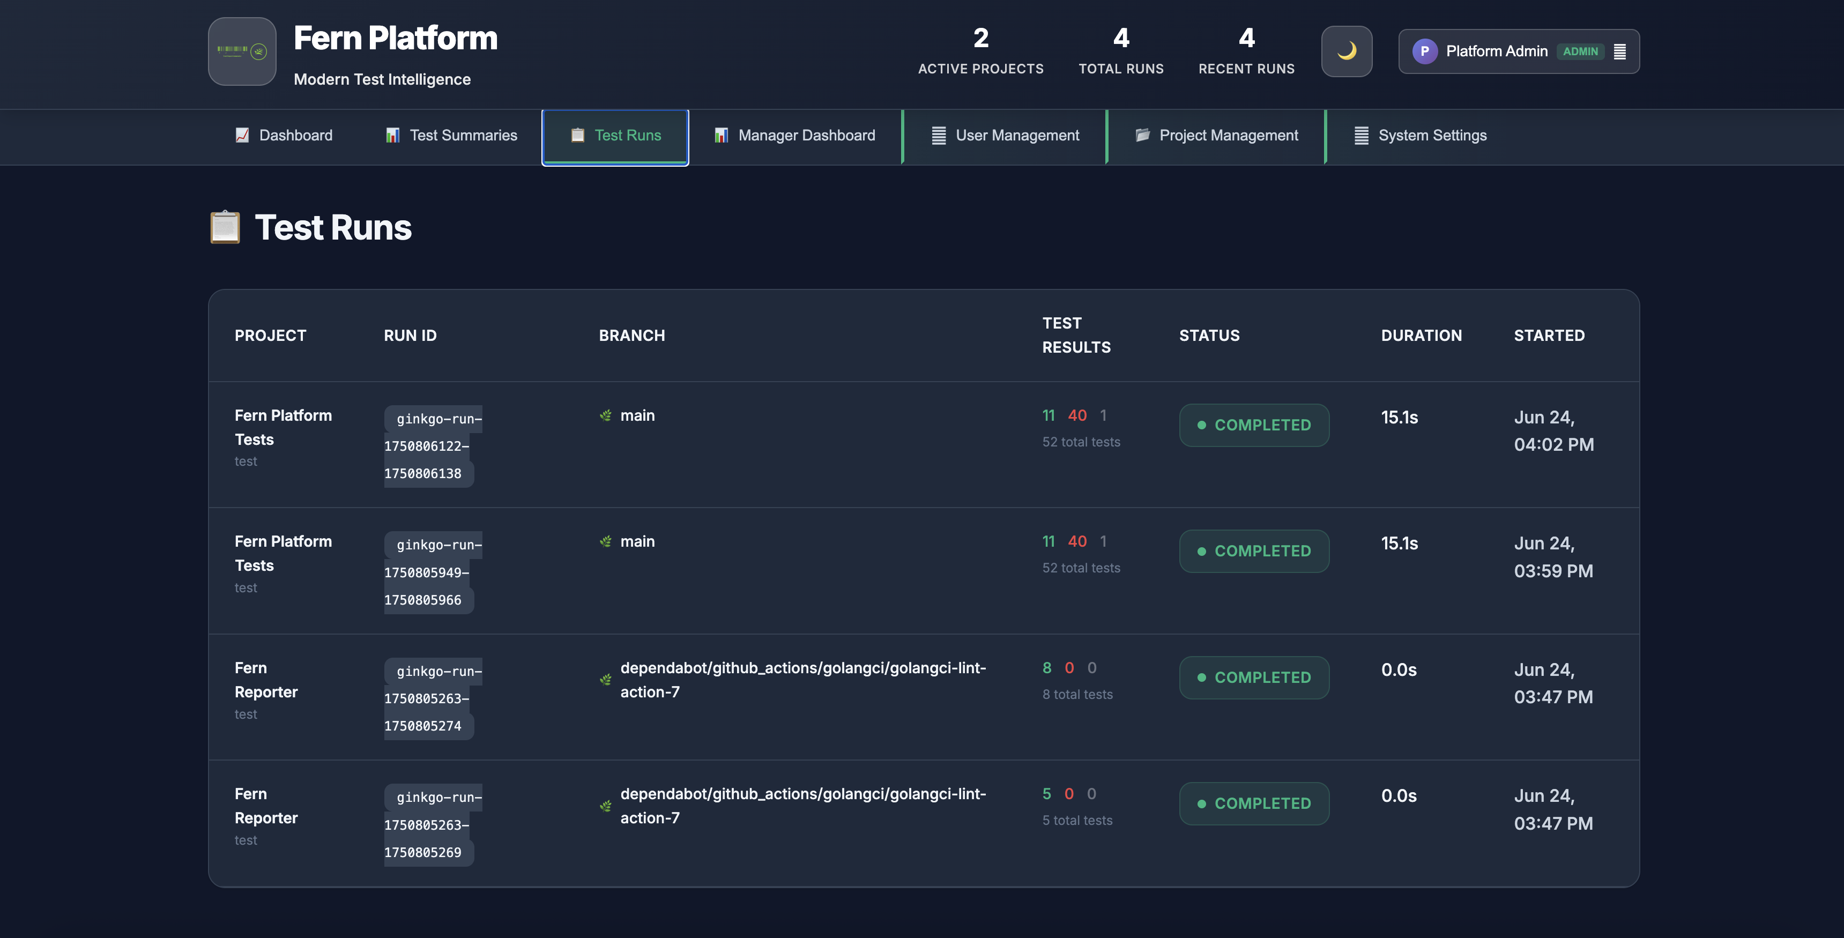Click '5 total tests' result text
The image size is (1844, 938).
click(1077, 821)
